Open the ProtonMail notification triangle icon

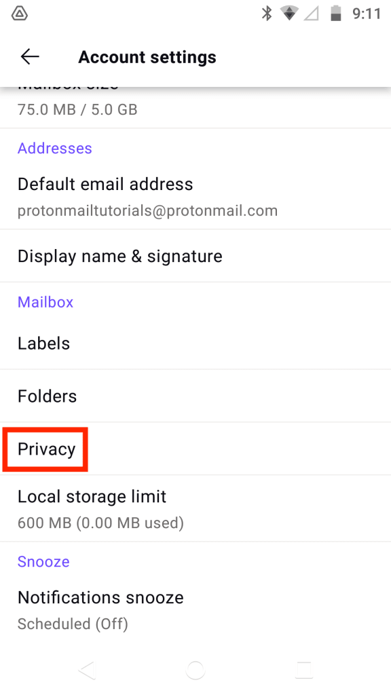pos(19,12)
